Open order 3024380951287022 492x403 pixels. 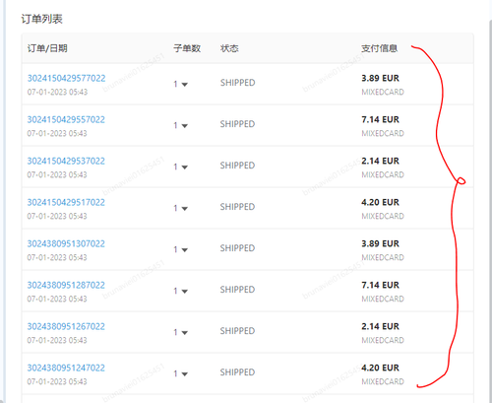pyautogui.click(x=66, y=285)
